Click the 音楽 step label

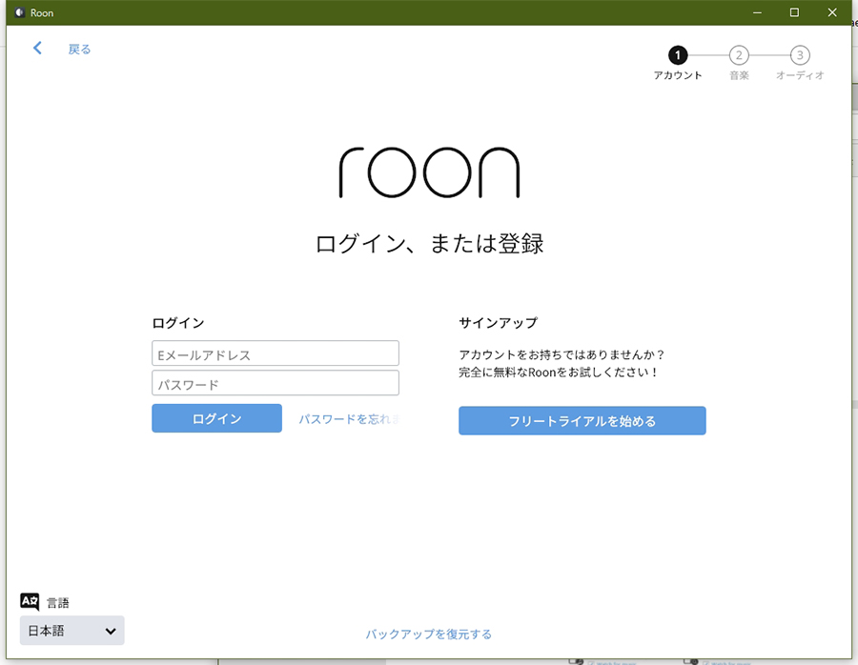tap(739, 75)
